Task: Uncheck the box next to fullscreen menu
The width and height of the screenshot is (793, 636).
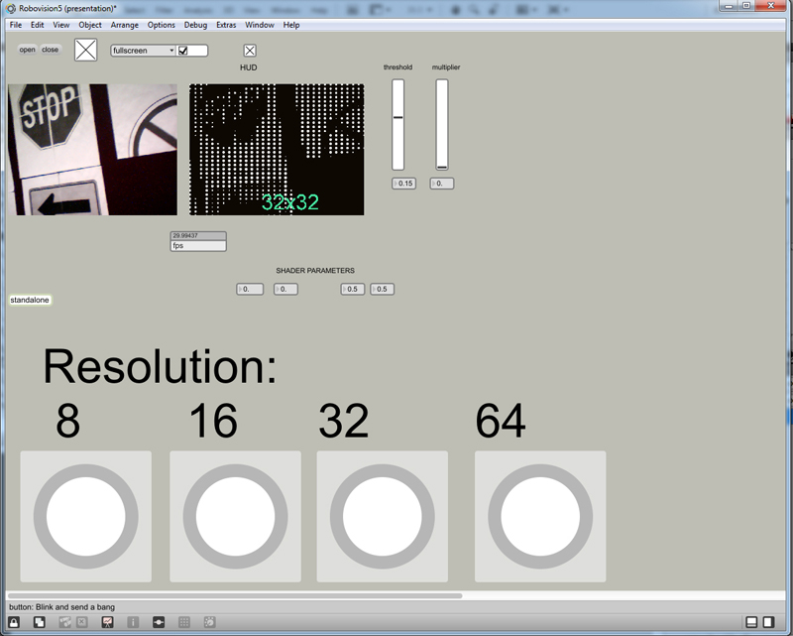Action: point(183,51)
